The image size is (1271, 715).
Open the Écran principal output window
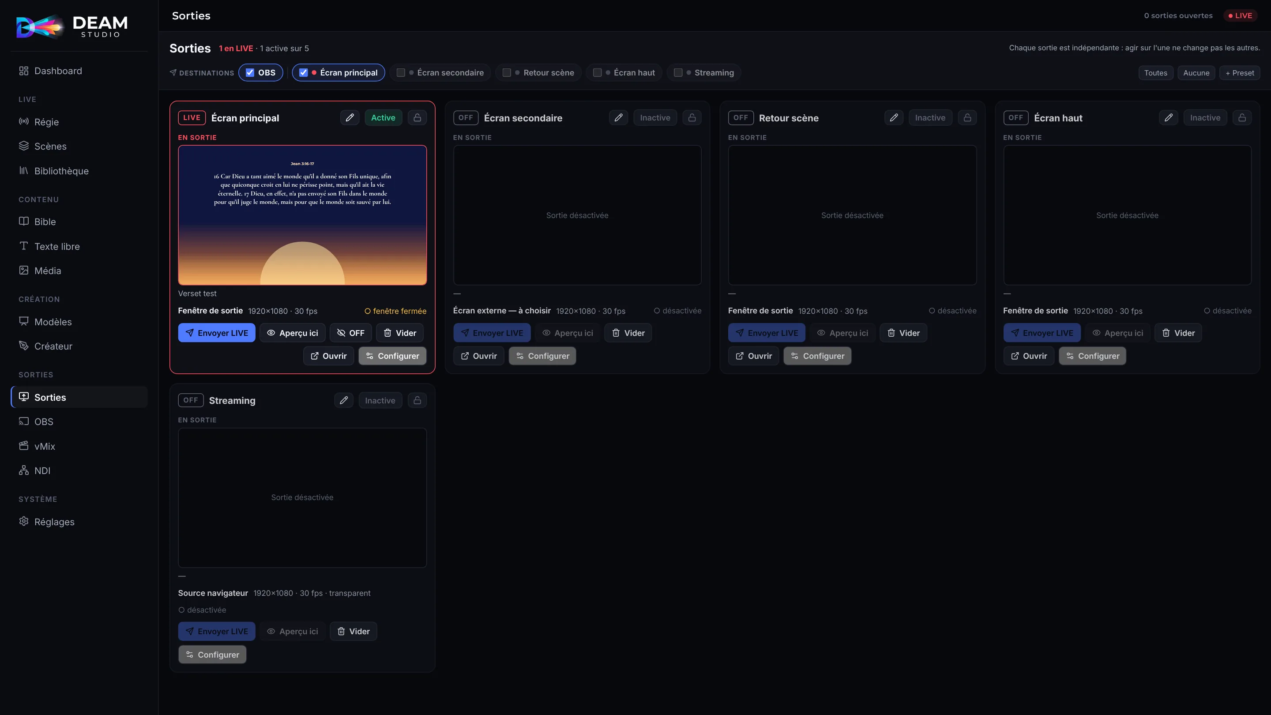(x=329, y=356)
